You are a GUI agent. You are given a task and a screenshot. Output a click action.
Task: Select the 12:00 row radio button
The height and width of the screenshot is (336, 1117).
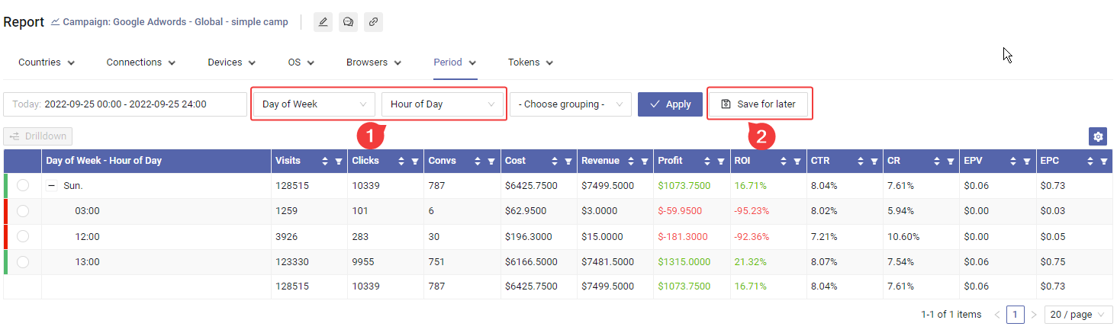click(x=23, y=236)
